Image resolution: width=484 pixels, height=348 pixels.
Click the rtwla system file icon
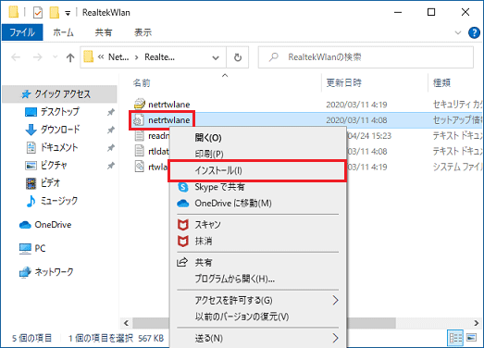[140, 167]
